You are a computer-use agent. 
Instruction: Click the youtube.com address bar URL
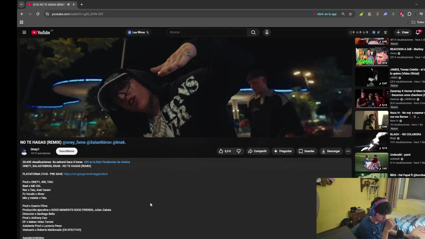coord(77,14)
